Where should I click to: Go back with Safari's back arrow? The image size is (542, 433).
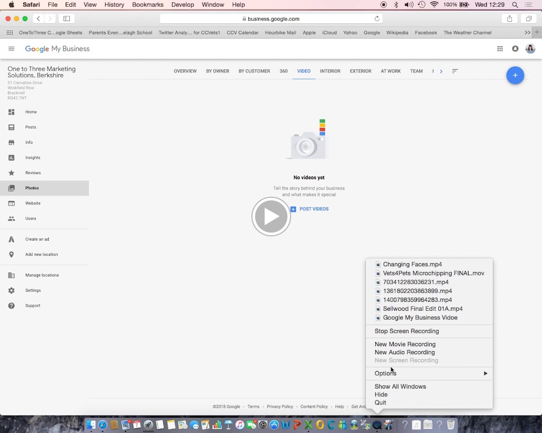pos(38,19)
